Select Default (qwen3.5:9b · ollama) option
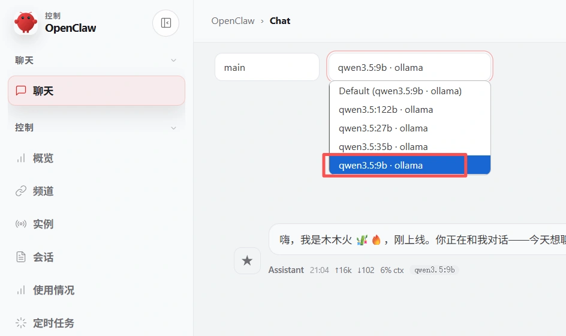This screenshot has height=336, width=566. click(410, 91)
